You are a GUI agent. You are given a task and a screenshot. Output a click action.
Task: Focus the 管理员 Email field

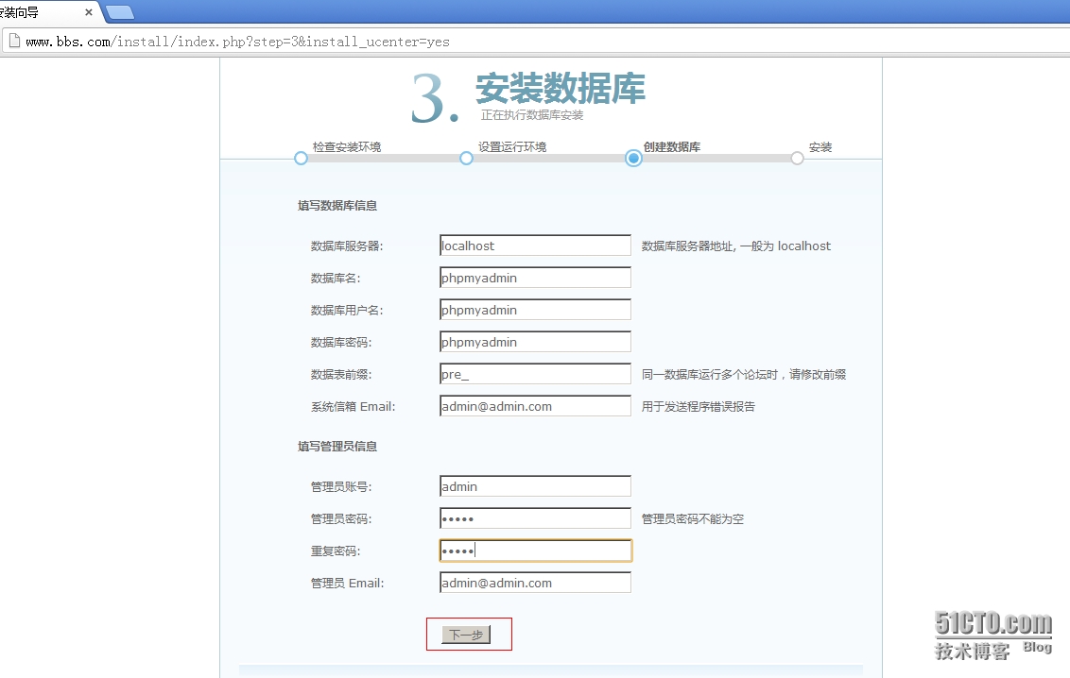tap(535, 582)
